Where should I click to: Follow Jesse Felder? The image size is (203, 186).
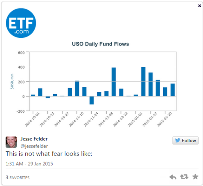pos(185,141)
